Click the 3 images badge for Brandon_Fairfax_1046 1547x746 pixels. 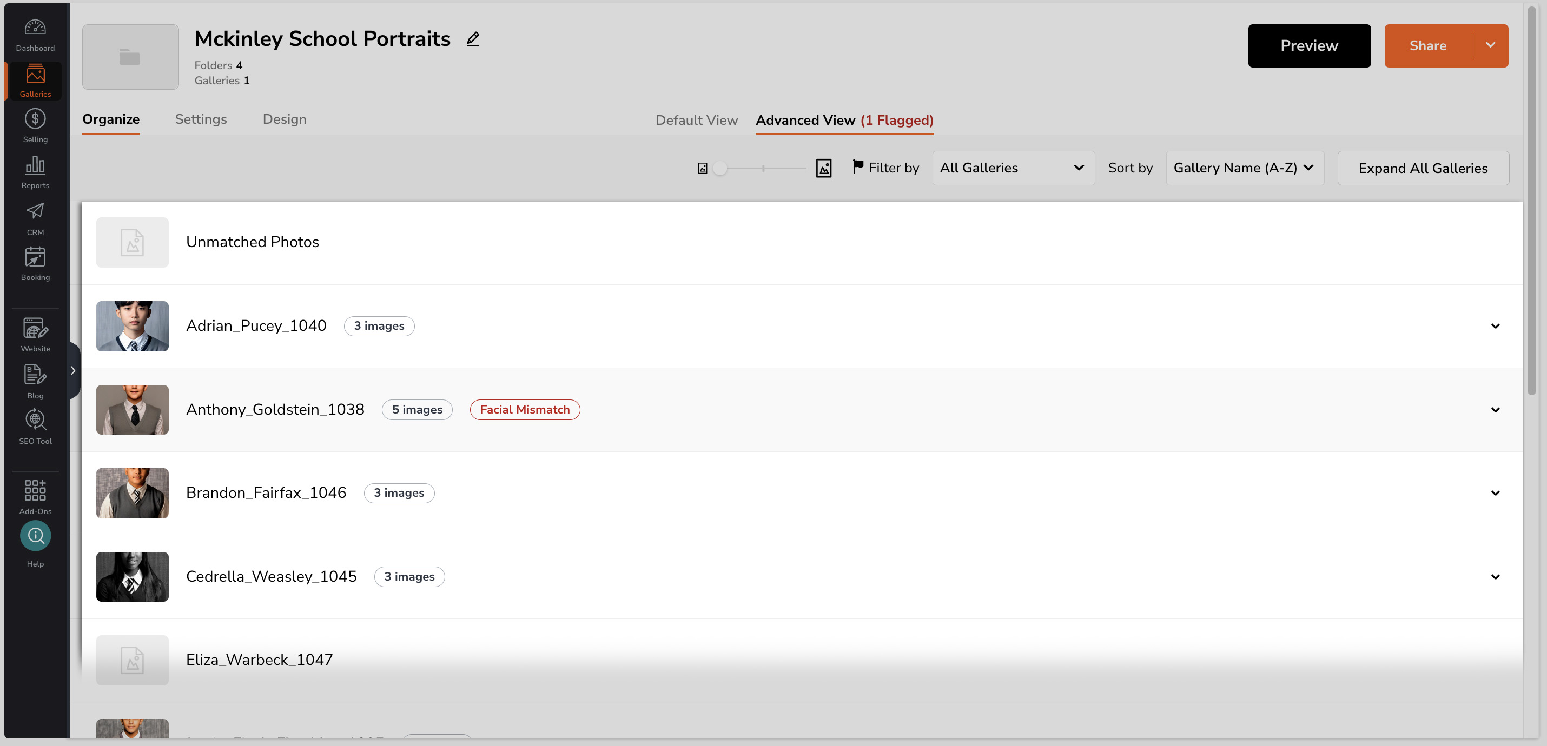click(399, 494)
